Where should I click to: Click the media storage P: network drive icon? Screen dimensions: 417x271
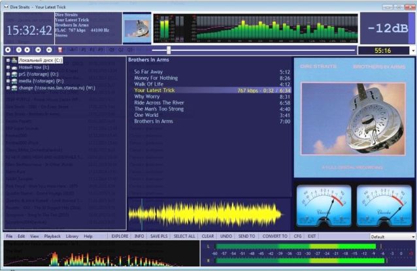pyautogui.click(x=14, y=81)
